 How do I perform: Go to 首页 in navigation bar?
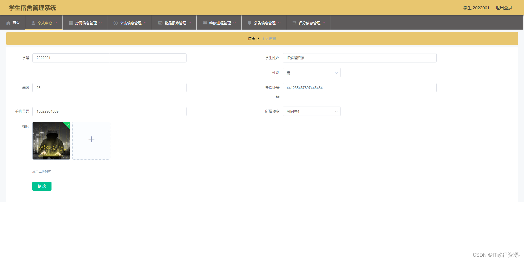[16, 23]
